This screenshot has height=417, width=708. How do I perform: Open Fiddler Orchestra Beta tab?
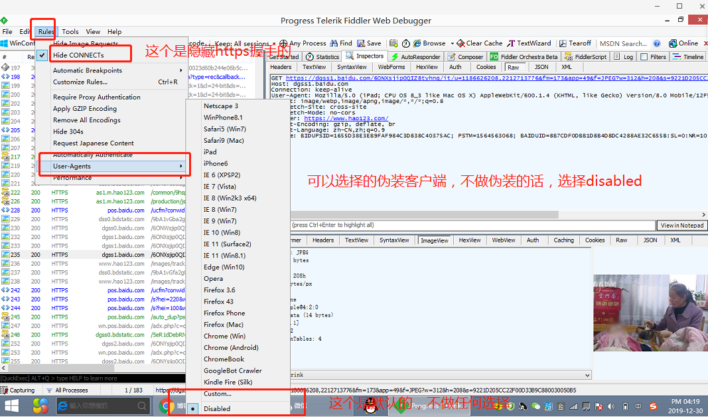click(524, 57)
